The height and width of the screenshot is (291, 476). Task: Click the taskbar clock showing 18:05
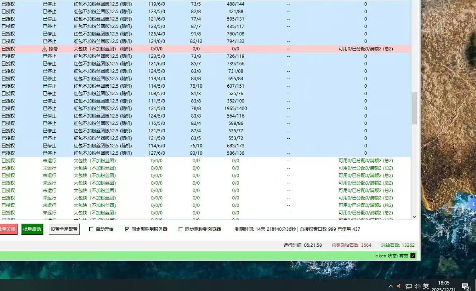click(444, 283)
